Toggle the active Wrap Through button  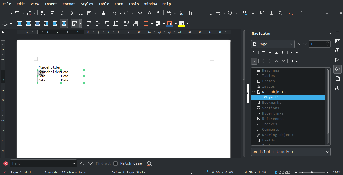(x=64, y=24)
